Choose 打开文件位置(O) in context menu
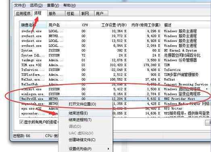The width and height of the screenshot is (211, 152). [x=82, y=104]
